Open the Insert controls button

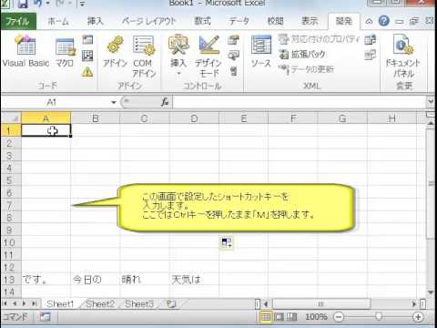point(178,56)
